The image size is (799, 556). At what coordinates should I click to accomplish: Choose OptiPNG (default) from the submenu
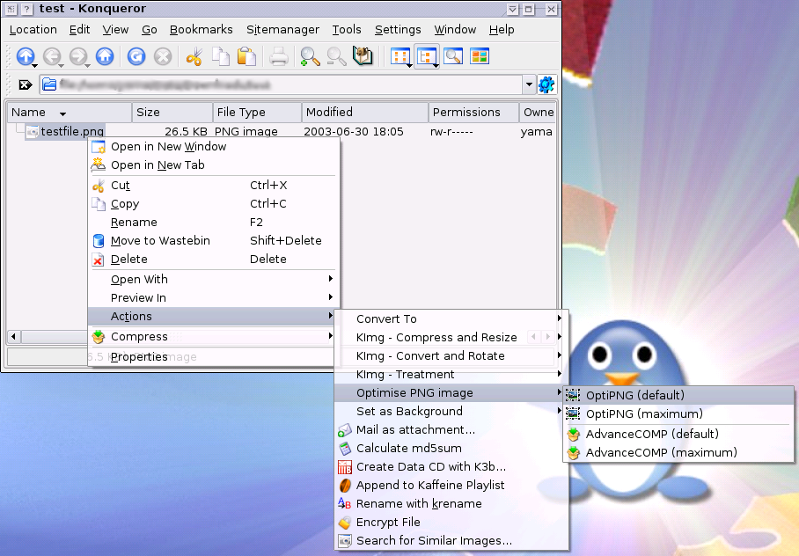pos(678,396)
